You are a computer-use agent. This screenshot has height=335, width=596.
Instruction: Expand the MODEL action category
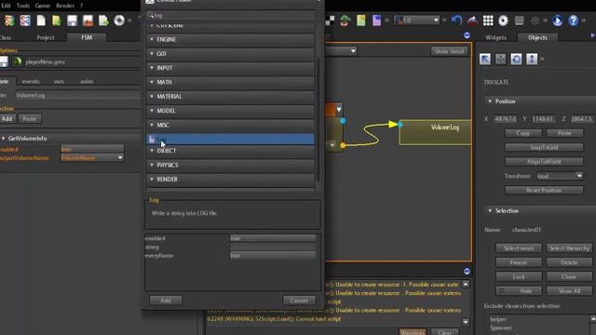pos(230,111)
